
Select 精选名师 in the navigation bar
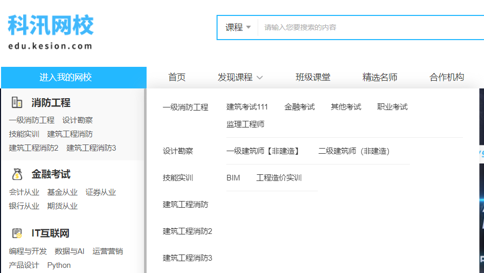380,77
